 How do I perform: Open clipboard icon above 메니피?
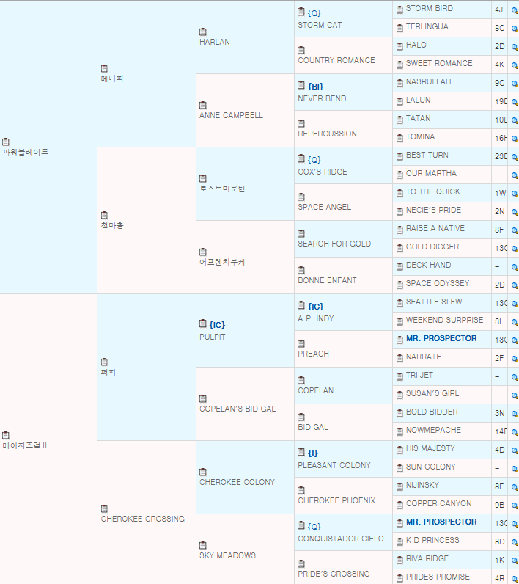[104, 68]
